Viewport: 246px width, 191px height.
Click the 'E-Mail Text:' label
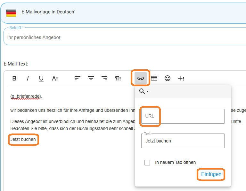tap(16, 64)
